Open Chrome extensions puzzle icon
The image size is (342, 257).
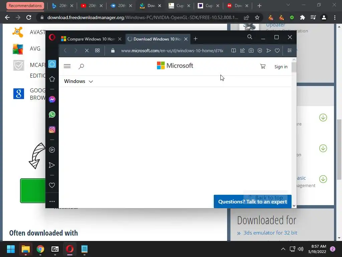tap(303, 17)
